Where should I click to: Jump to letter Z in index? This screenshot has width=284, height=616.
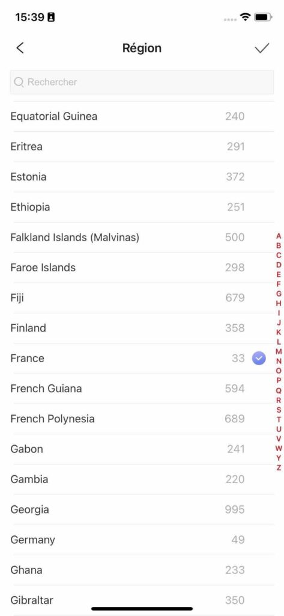(x=279, y=467)
